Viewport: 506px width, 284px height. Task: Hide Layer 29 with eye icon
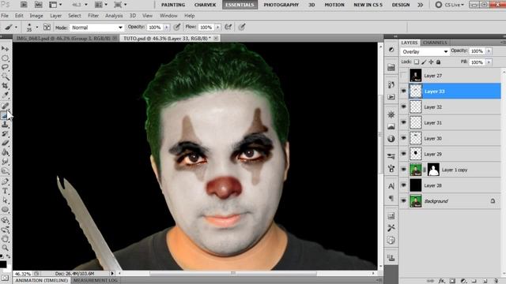pyautogui.click(x=403, y=154)
